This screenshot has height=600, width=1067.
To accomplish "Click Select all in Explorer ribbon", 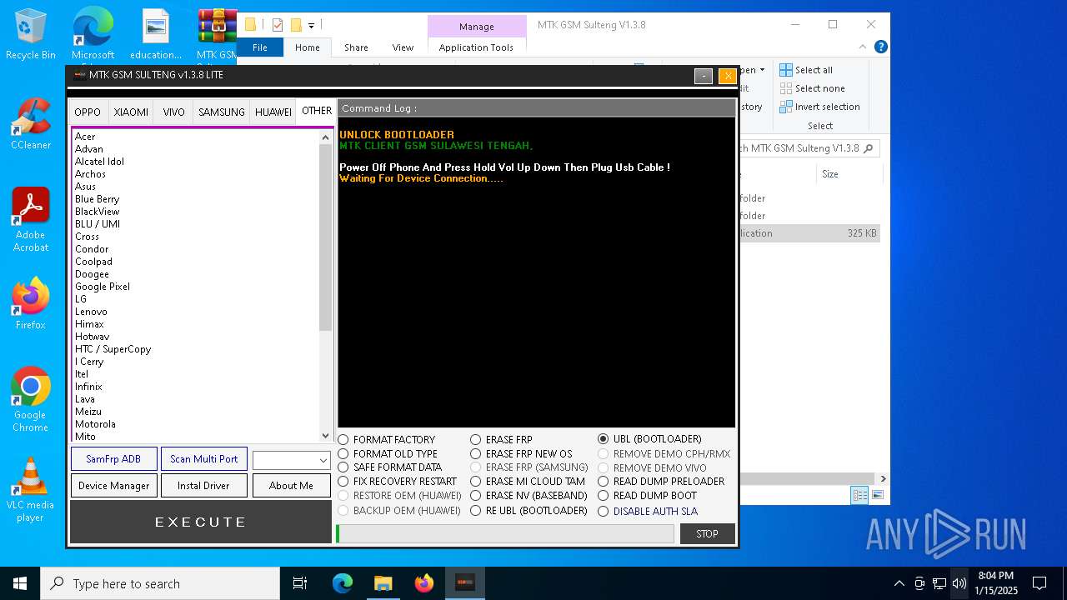I will pyautogui.click(x=806, y=70).
